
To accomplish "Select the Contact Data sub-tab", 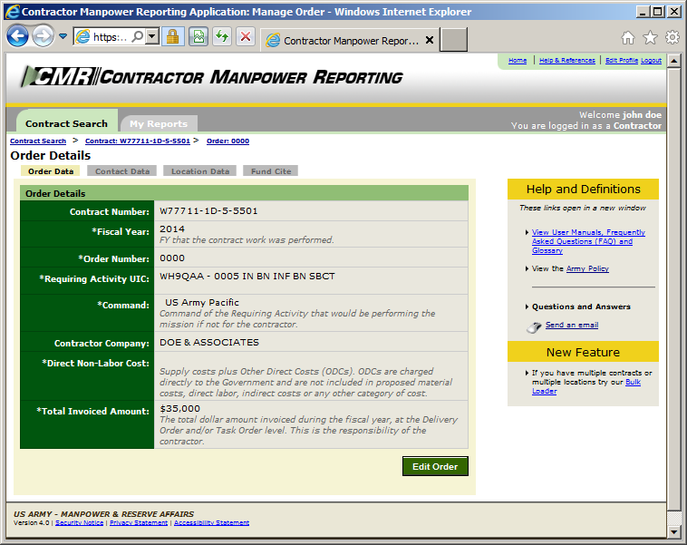I will click(x=122, y=171).
